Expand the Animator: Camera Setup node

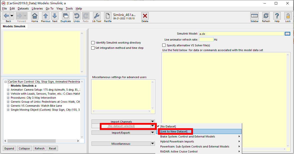[x=8, y=90]
